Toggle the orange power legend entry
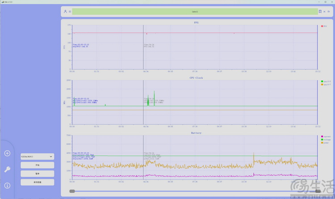Screen dimensions: 335x199 click(325, 143)
